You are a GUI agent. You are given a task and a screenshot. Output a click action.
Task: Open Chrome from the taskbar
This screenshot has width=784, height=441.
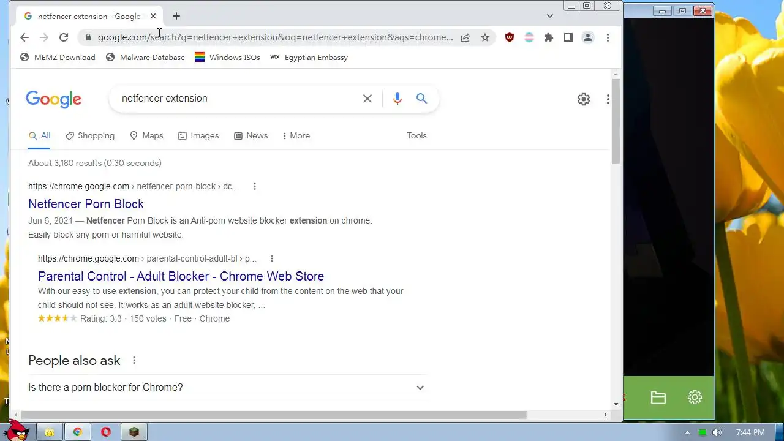click(78, 432)
